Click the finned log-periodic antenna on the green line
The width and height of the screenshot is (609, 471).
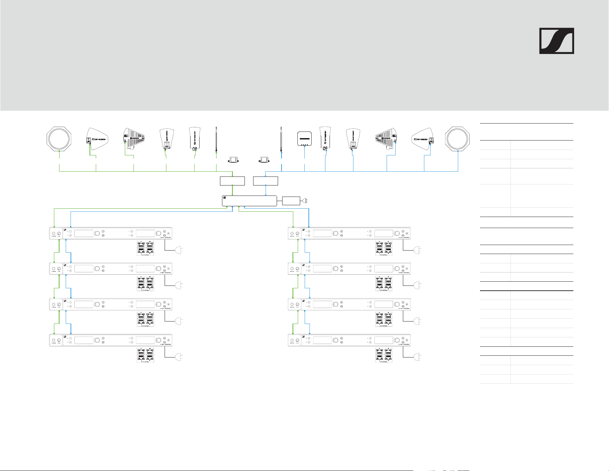[x=135, y=139]
